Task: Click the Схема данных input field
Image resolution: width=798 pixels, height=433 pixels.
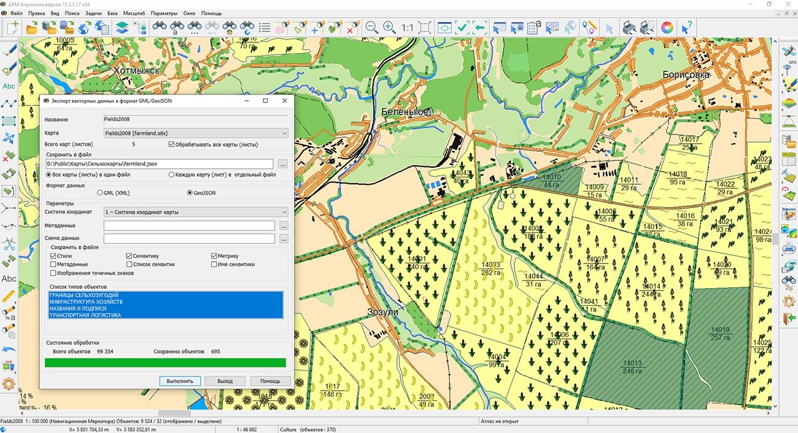Action: (189, 238)
